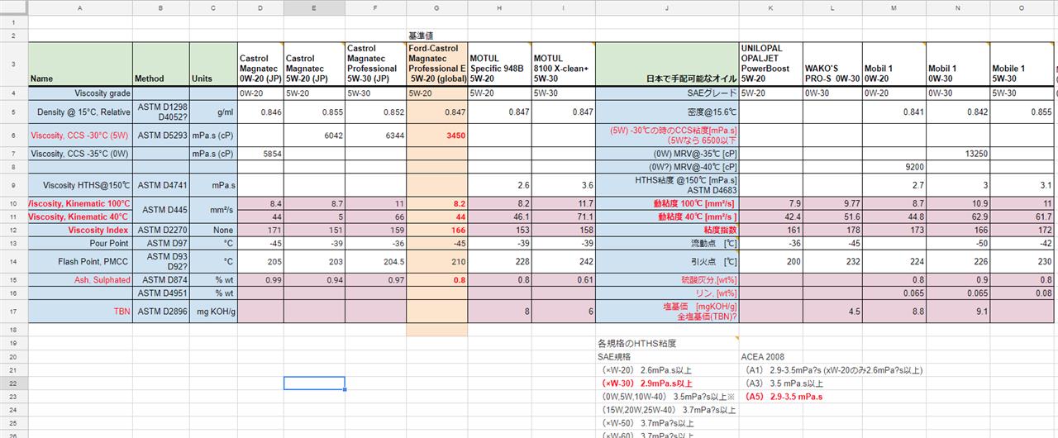The image size is (1058, 438).
Task: Select column G header
Action: (436, 7)
